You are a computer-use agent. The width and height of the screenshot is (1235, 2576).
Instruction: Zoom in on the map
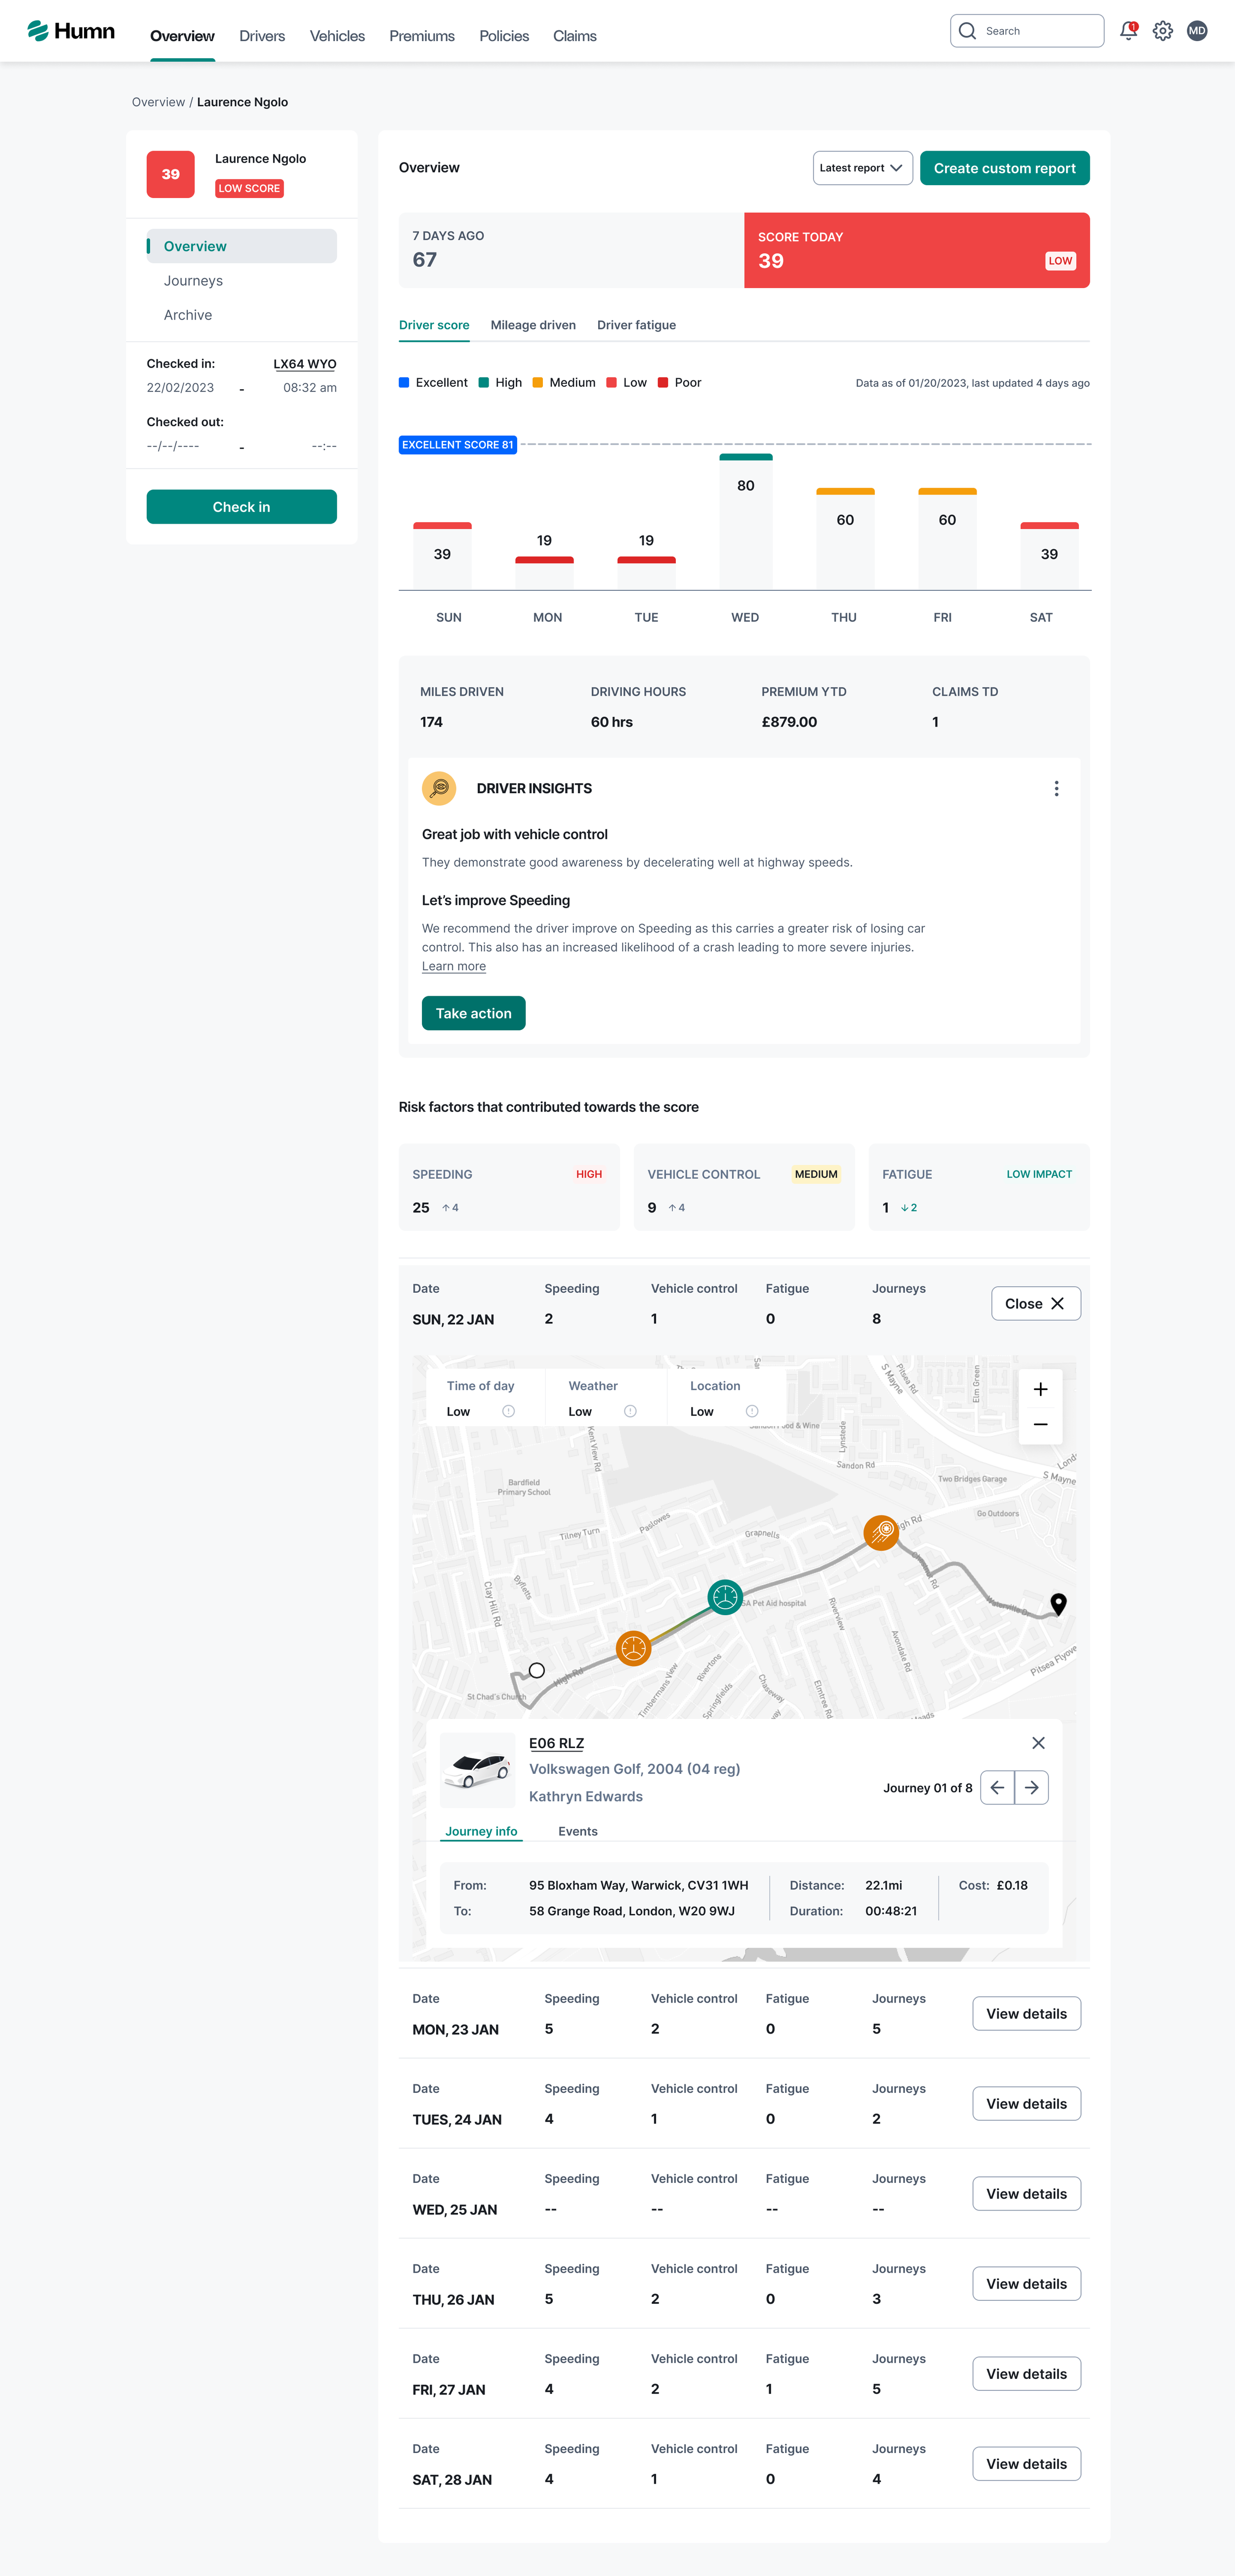tap(1040, 1389)
